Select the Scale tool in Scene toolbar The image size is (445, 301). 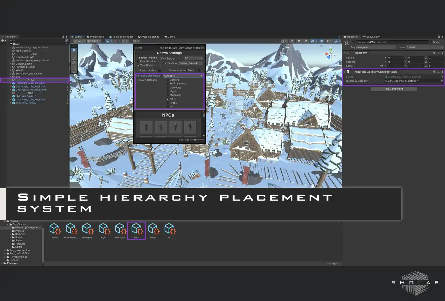coord(74,63)
